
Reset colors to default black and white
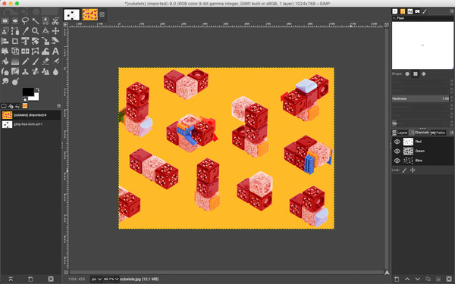[x=24, y=99]
